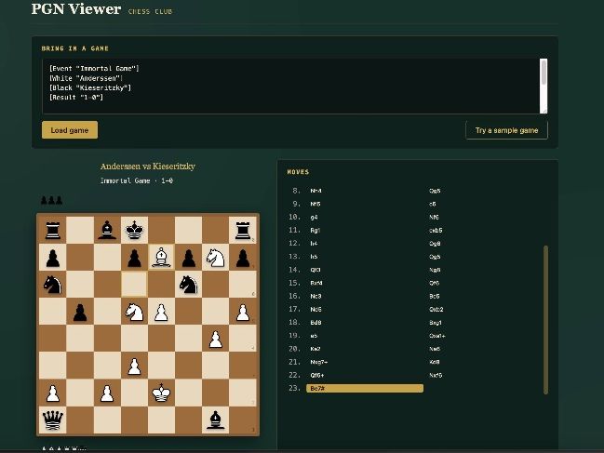The height and width of the screenshot is (453, 604).
Task: Select black's move 18 Bxg1
Action: 483,323
